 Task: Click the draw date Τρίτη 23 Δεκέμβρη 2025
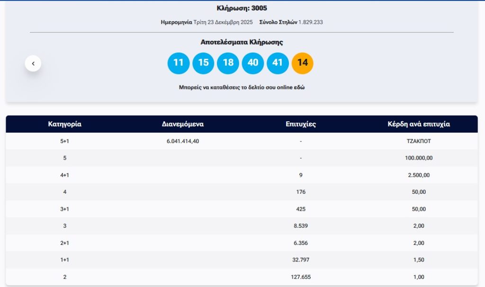click(x=223, y=22)
